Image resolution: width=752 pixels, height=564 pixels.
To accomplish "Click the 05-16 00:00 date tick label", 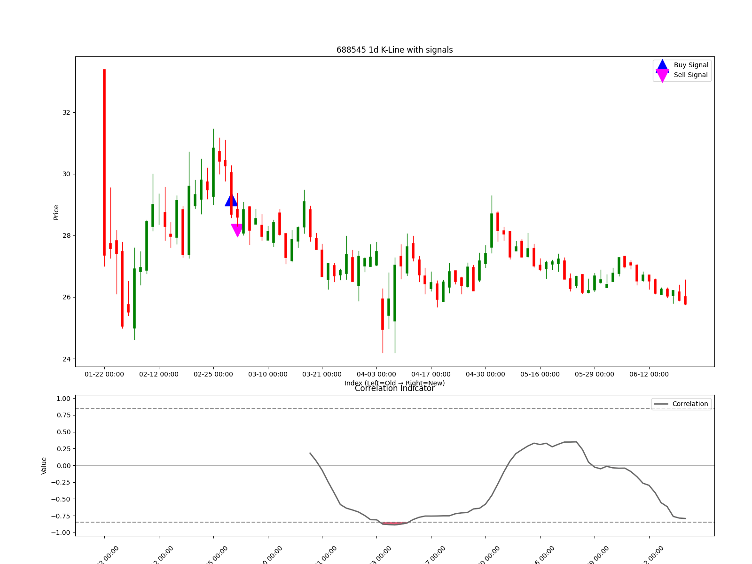I will coord(540,374).
